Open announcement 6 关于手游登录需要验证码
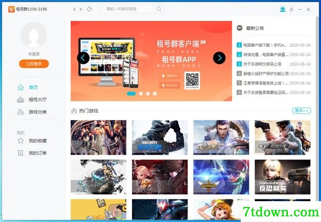321x222 pixels. [273, 93]
